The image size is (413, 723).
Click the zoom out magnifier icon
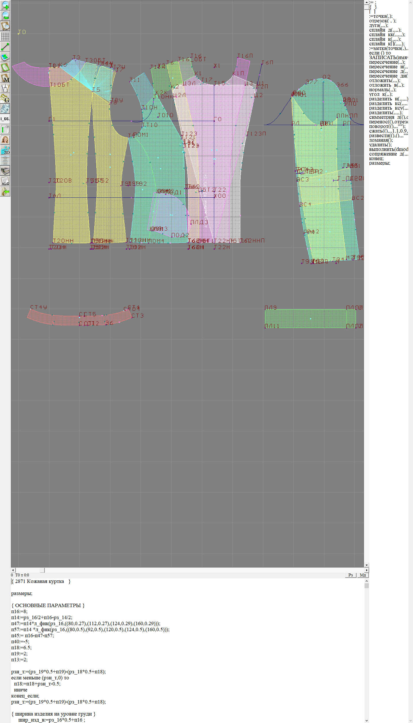tap(5, 15)
